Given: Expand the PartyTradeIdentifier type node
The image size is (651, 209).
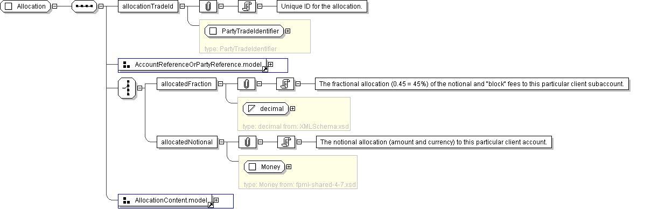Looking at the screenshot, I should click(x=288, y=31).
